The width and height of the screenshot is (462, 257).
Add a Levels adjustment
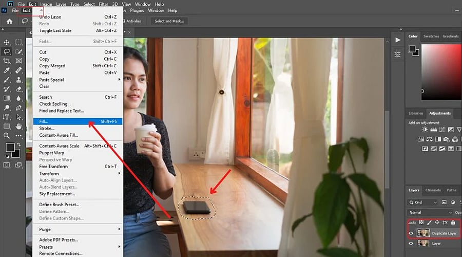click(433, 130)
